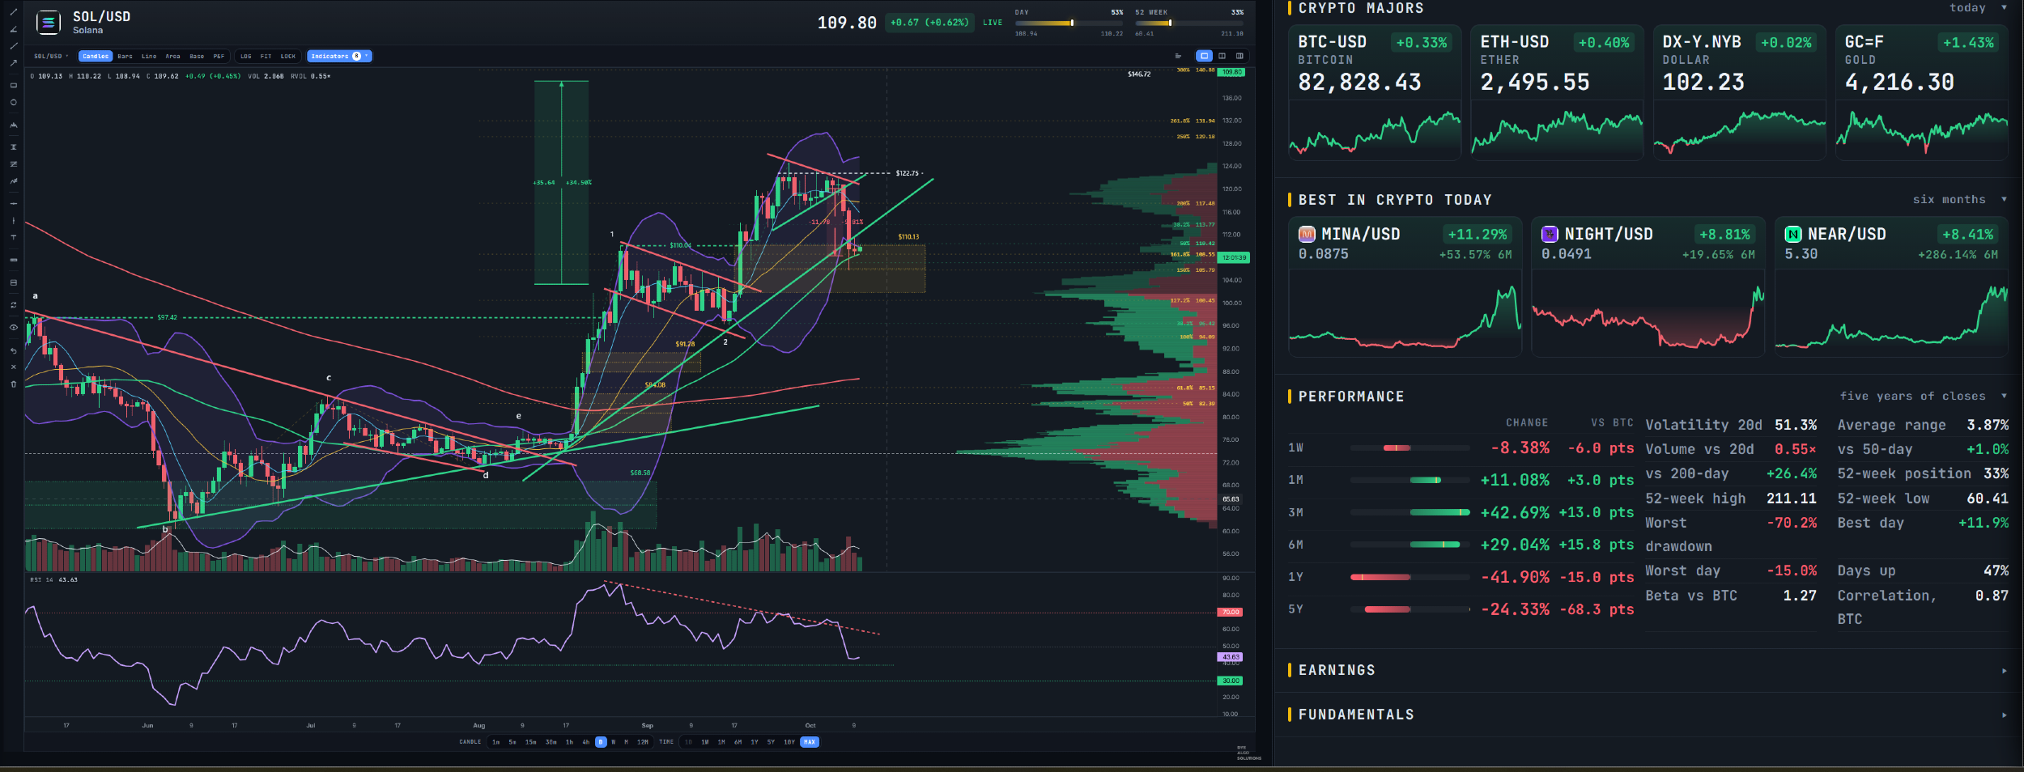The width and height of the screenshot is (2024, 772).
Task: Select the rectangle shape tool
Action: pos(13,85)
